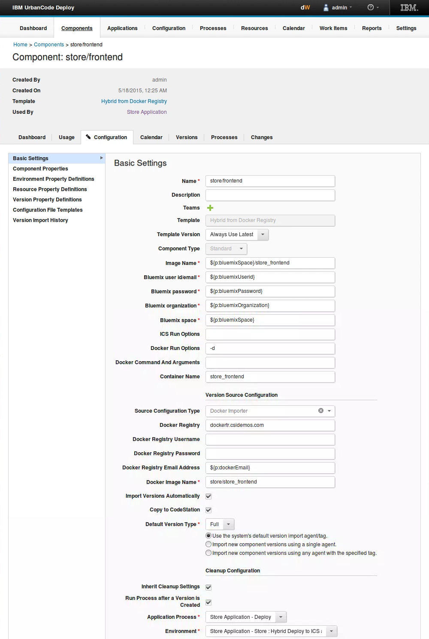Open Work Items menu
This screenshot has width=429, height=639.
click(333, 28)
